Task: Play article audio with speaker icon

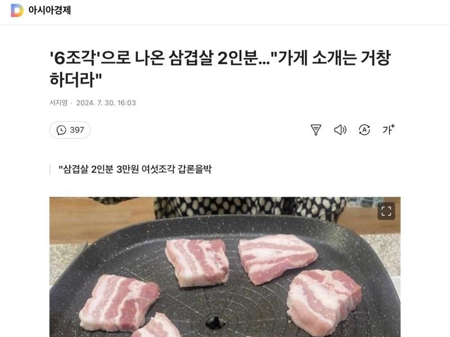Action: [x=340, y=130]
